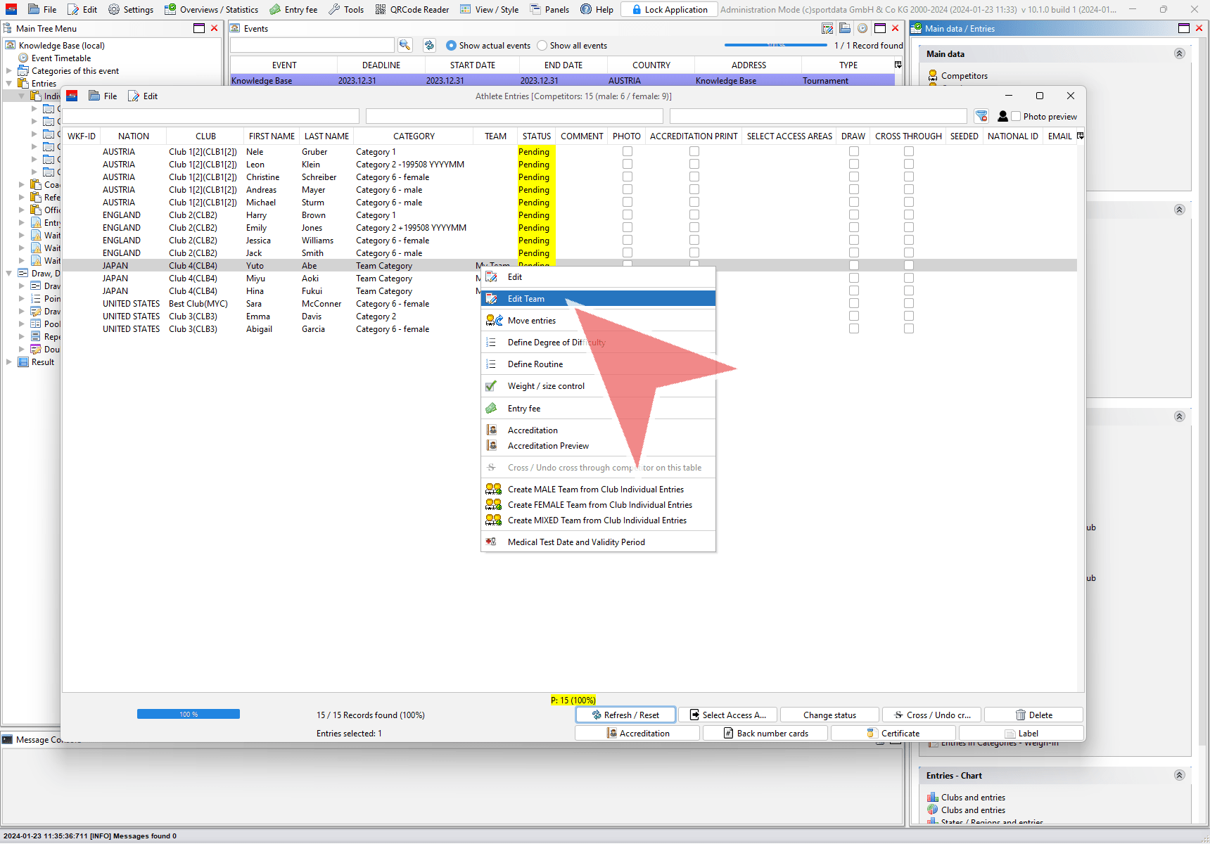The image size is (1210, 844).
Task: Click the Lock Application button
Action: pyautogui.click(x=669, y=9)
